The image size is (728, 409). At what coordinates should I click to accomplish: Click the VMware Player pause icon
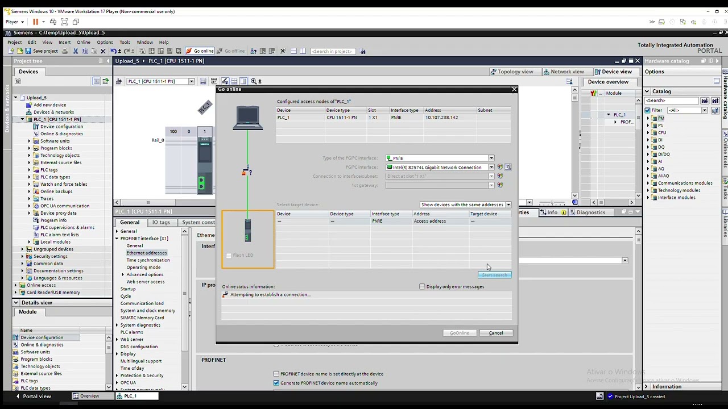[x=35, y=22]
